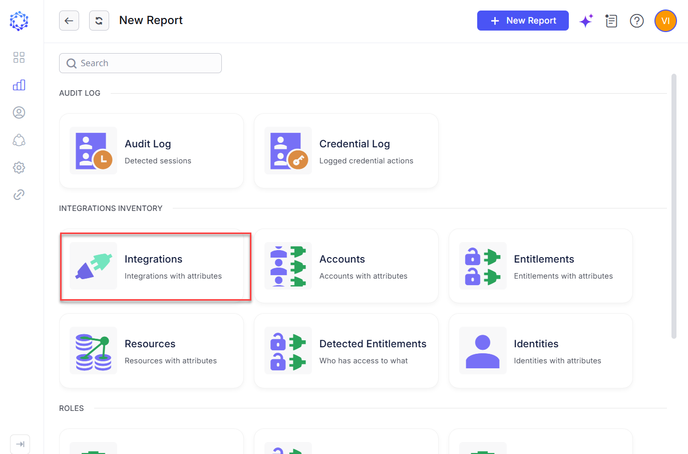Click the Integrations plug icon
Screen dimensions: 688x454
(x=93, y=266)
